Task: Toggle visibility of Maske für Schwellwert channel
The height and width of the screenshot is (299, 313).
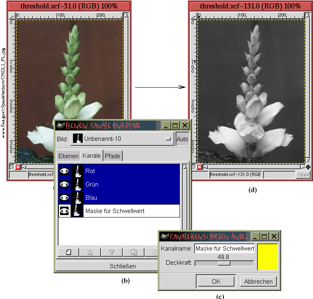Action: coord(65,211)
